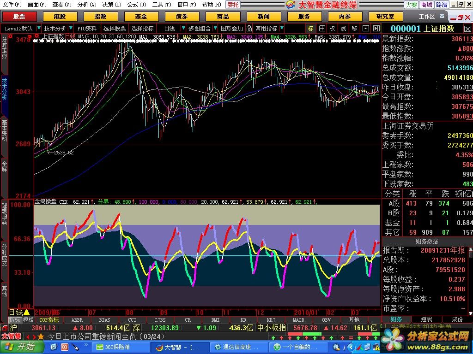Open the Level2默认 dropdown arrow
Image resolution: width=473 pixels, height=354 pixels.
[39, 28]
